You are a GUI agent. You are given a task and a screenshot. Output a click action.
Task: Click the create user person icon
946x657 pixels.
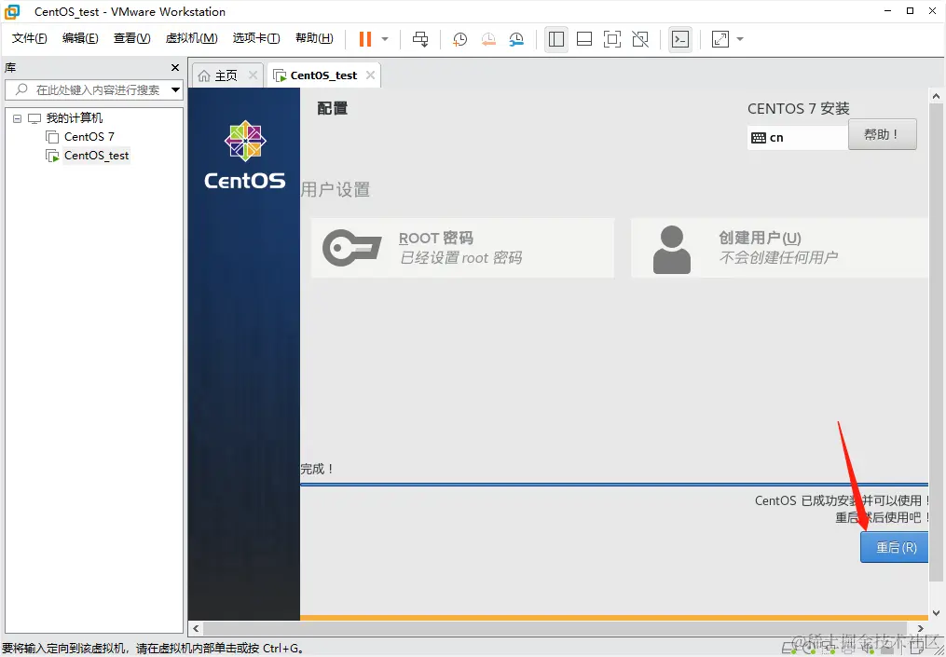(x=671, y=250)
